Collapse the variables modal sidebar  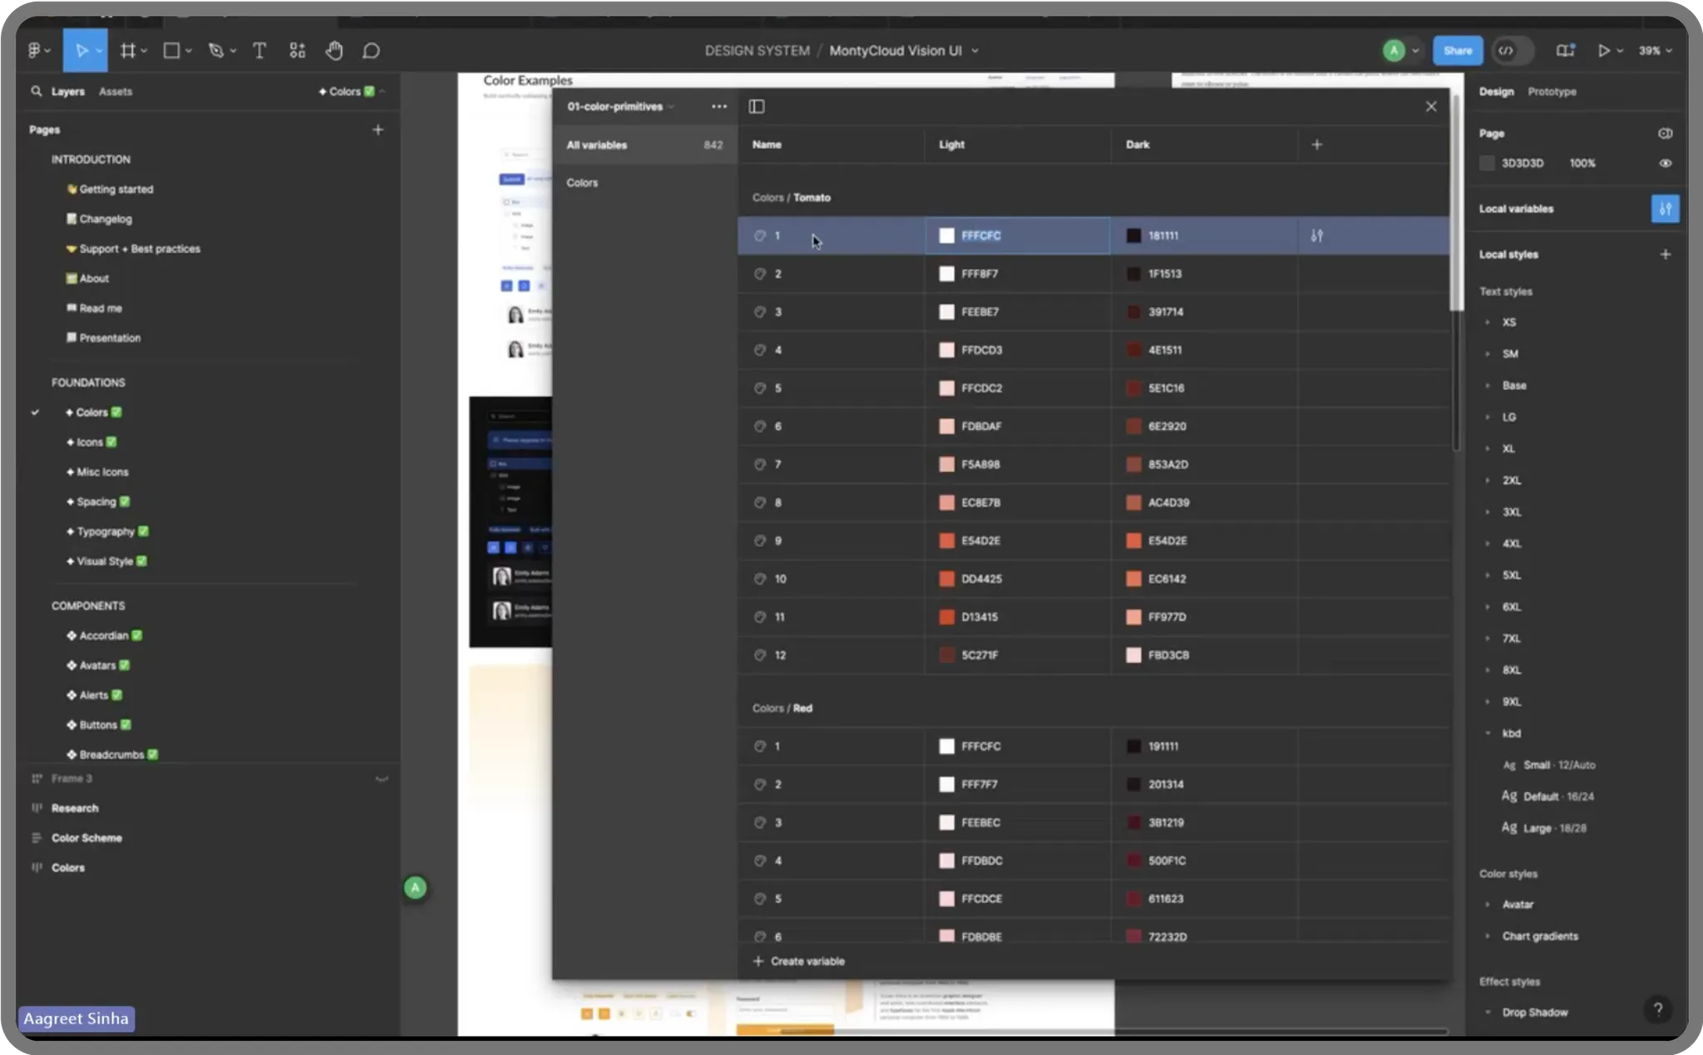click(756, 106)
